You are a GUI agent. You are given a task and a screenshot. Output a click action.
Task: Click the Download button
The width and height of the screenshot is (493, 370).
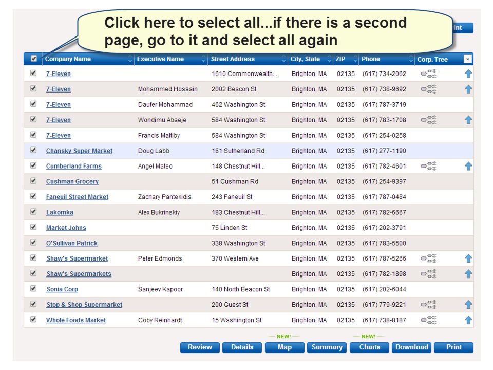click(411, 347)
